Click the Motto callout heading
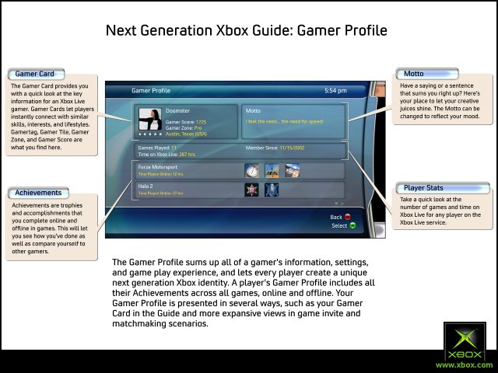 [x=414, y=74]
